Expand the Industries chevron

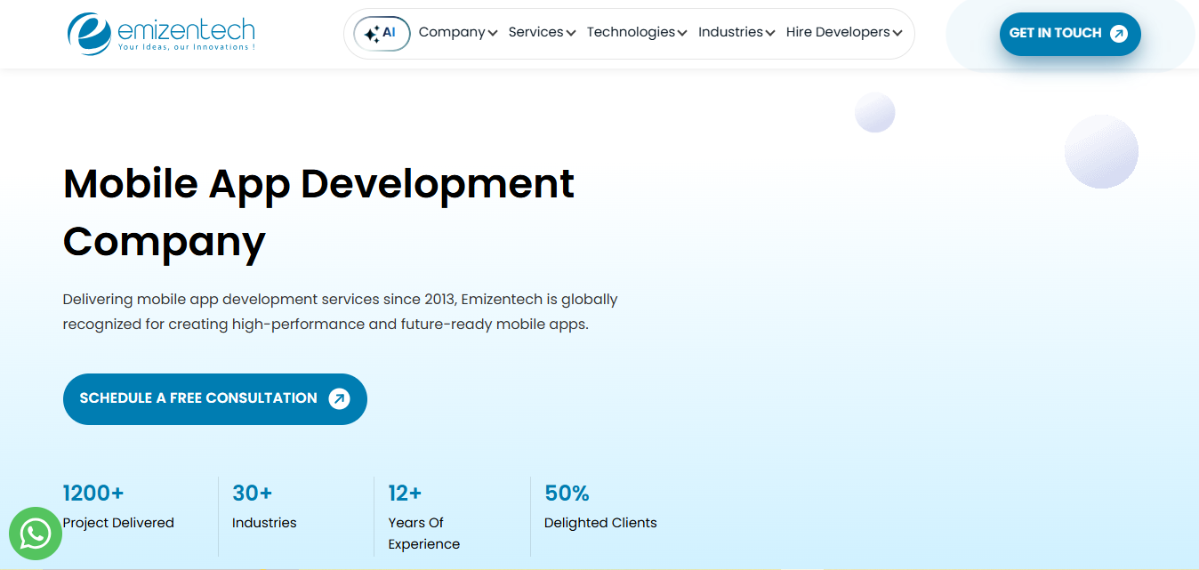tap(770, 34)
